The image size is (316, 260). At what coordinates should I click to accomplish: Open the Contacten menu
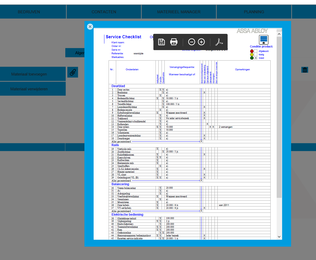pyautogui.click(x=104, y=12)
